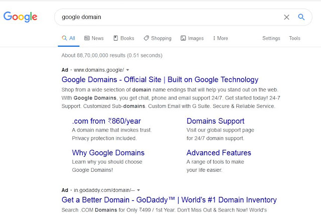The image size is (321, 214).
Task: Click the Google logo
Action: point(20,17)
